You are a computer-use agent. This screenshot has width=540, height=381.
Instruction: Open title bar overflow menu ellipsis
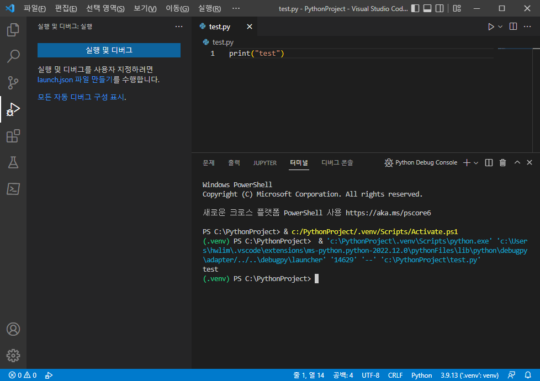[x=236, y=8]
